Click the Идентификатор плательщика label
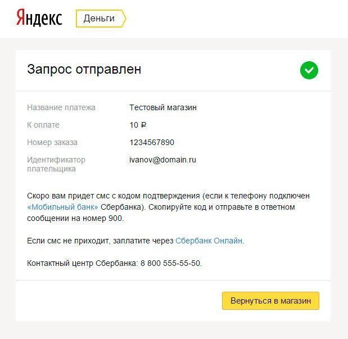The height and width of the screenshot is (339, 348). (x=56, y=164)
